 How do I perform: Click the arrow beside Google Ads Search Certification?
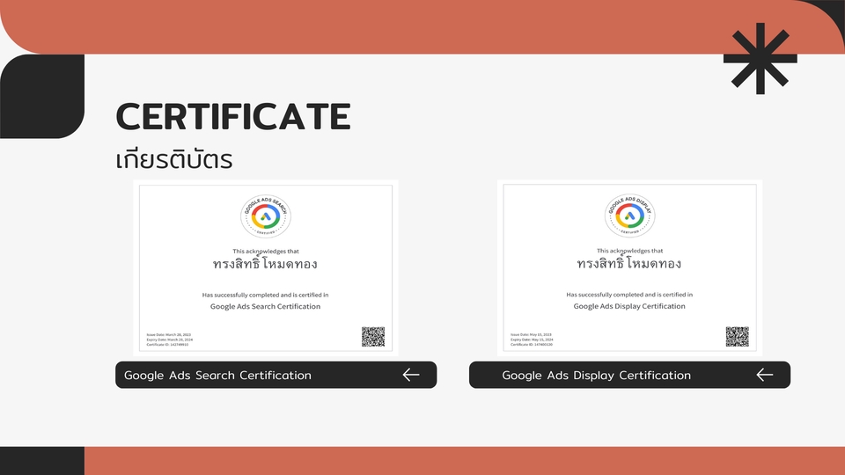pos(411,375)
